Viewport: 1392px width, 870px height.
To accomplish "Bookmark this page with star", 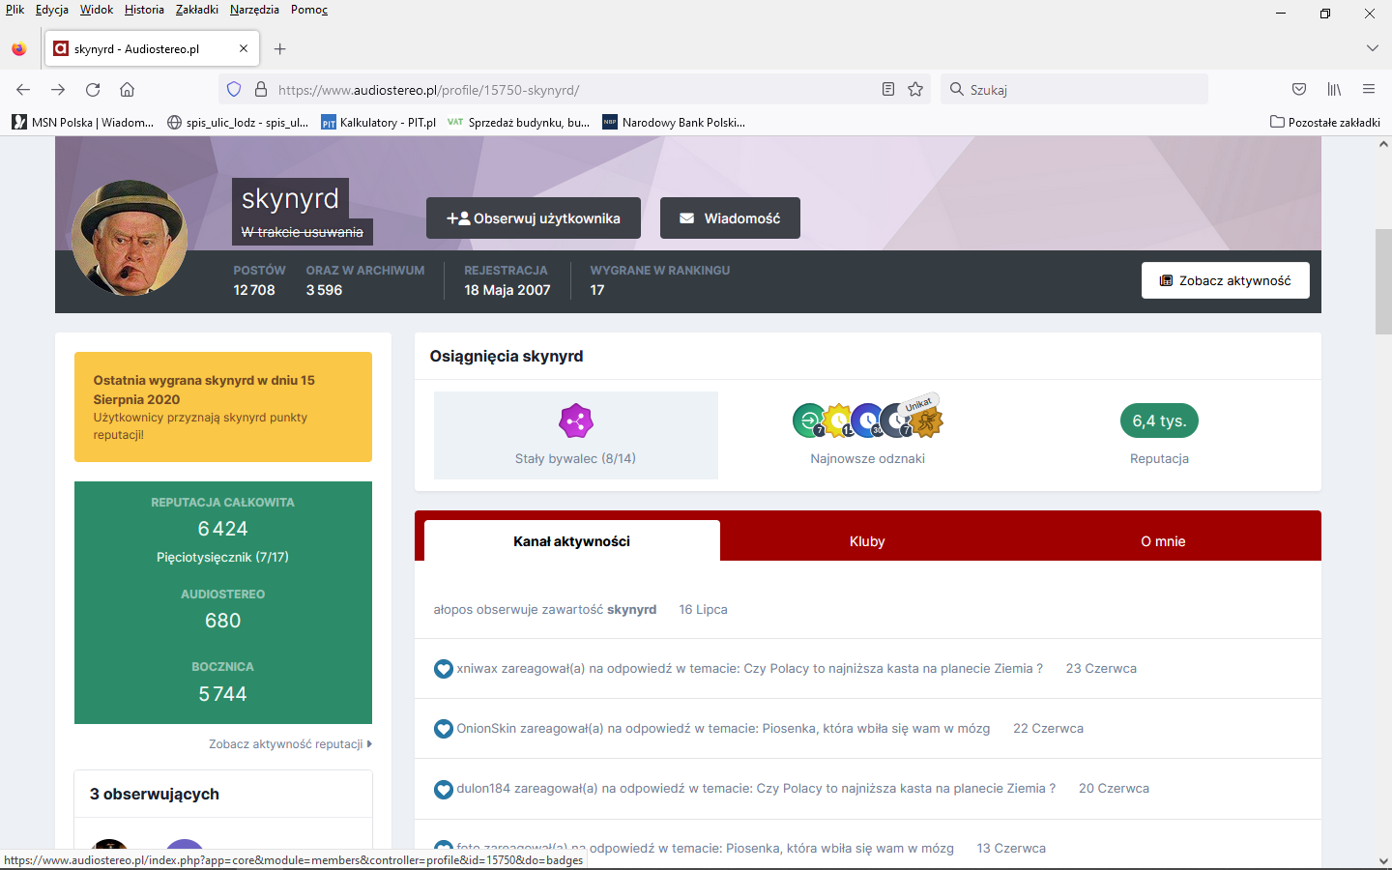I will (x=915, y=90).
